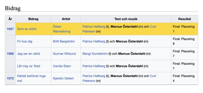
Task: Open Curt Peterson link in 1967 row
Action: pyautogui.click(x=119, y=29)
